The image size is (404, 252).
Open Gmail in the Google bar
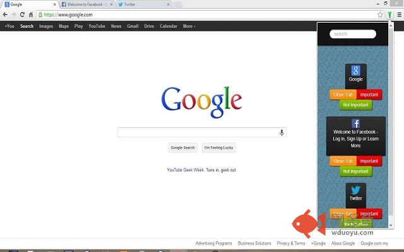(133, 26)
